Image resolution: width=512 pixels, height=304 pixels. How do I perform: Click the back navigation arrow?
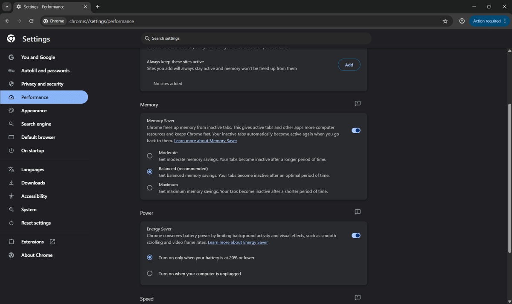pyautogui.click(x=7, y=21)
